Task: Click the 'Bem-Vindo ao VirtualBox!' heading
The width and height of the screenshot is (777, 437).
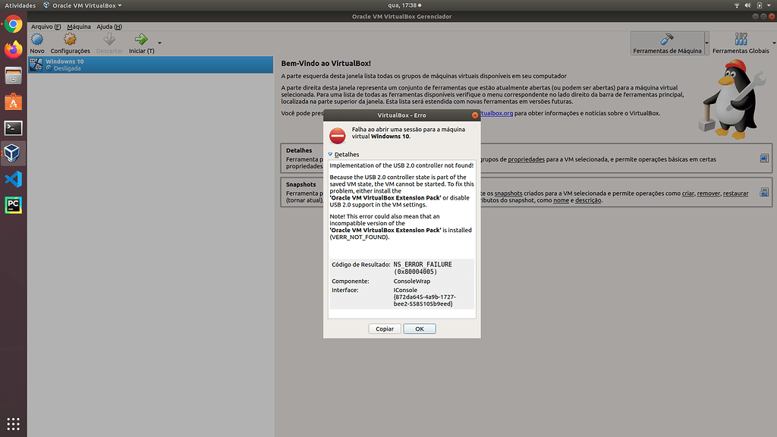Action: pos(326,64)
